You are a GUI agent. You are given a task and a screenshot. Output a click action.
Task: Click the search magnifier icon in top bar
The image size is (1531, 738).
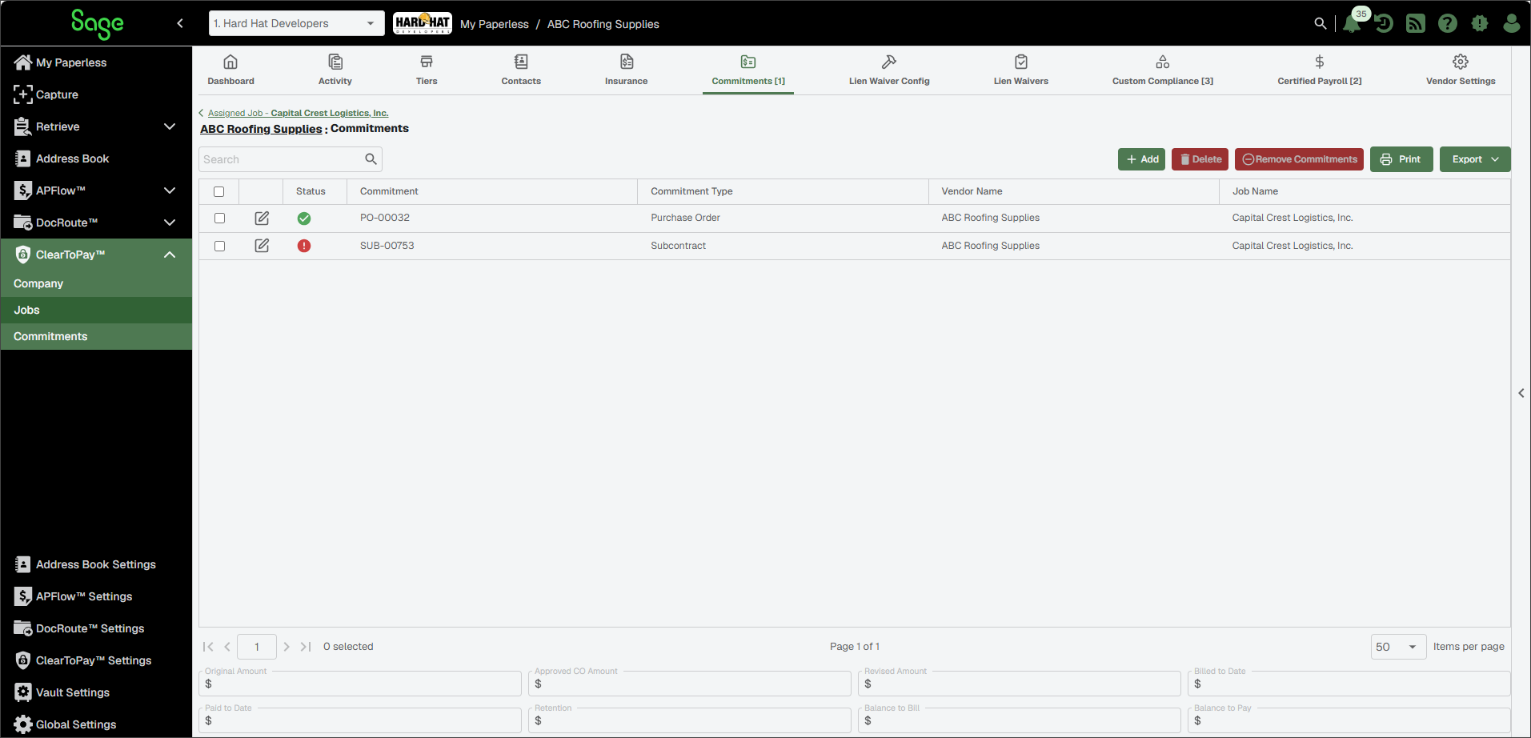coord(1321,23)
